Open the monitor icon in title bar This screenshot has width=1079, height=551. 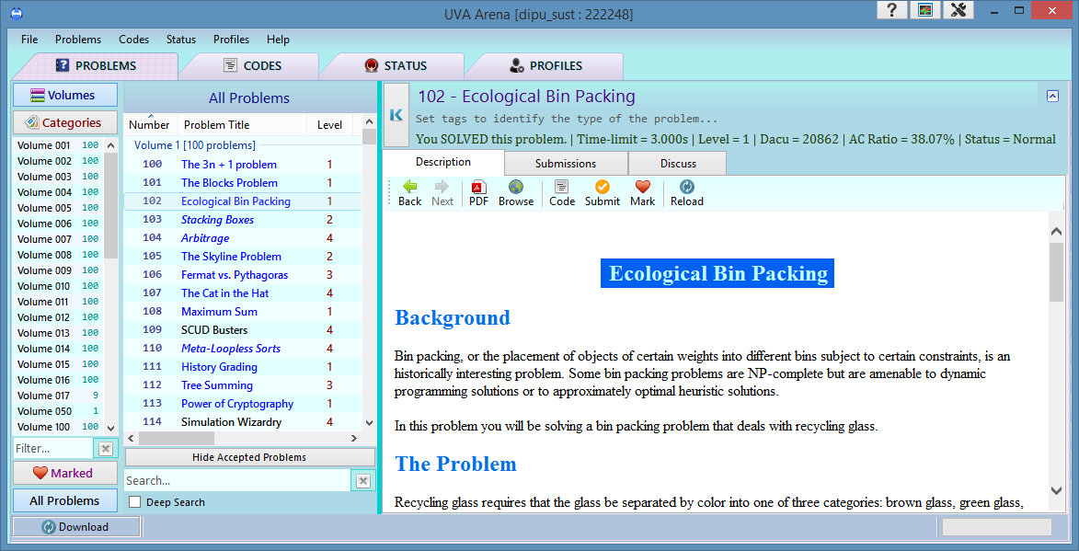pyautogui.click(x=924, y=9)
